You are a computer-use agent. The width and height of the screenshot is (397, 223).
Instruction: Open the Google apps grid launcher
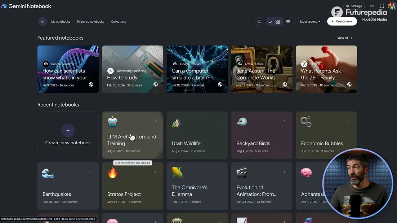coord(382,6)
